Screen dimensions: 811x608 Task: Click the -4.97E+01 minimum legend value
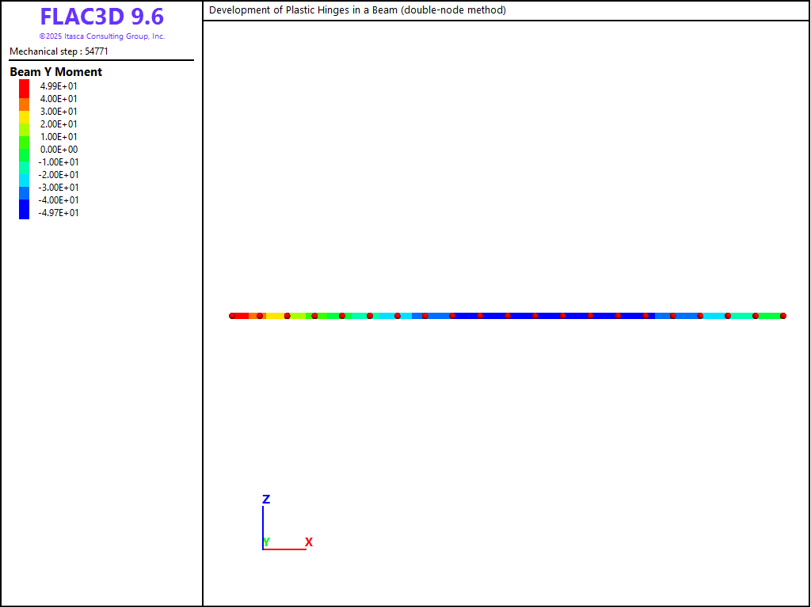point(59,213)
